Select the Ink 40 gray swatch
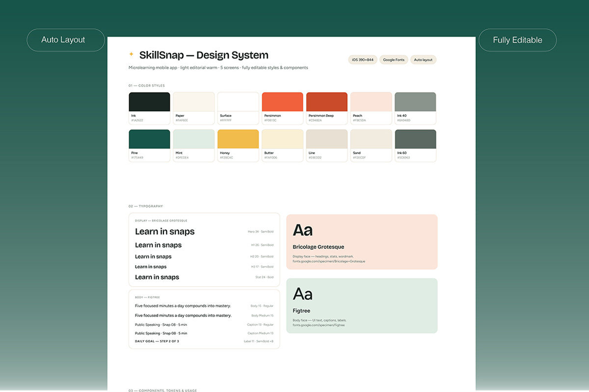The image size is (589, 392). coord(415,102)
